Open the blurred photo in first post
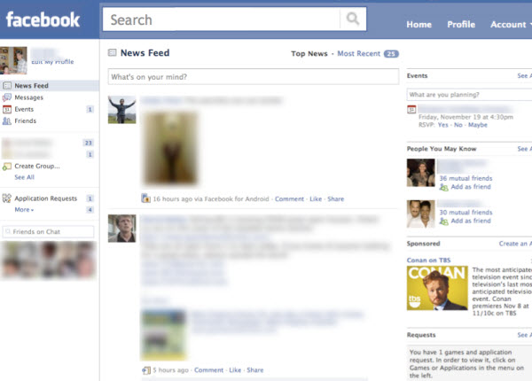The image size is (532, 381). pyautogui.click(x=170, y=148)
